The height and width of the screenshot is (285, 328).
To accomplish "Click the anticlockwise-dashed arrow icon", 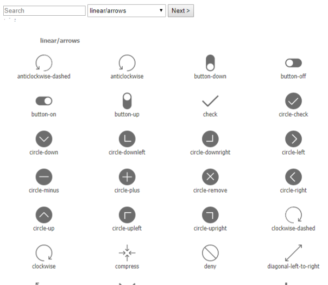I will pos(44,63).
